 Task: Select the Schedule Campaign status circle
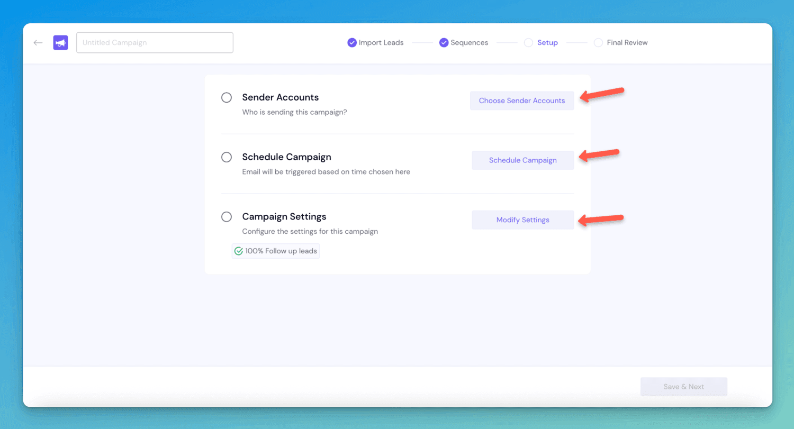(x=227, y=157)
